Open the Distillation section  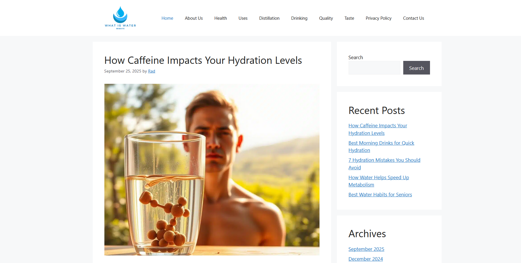[x=269, y=18]
